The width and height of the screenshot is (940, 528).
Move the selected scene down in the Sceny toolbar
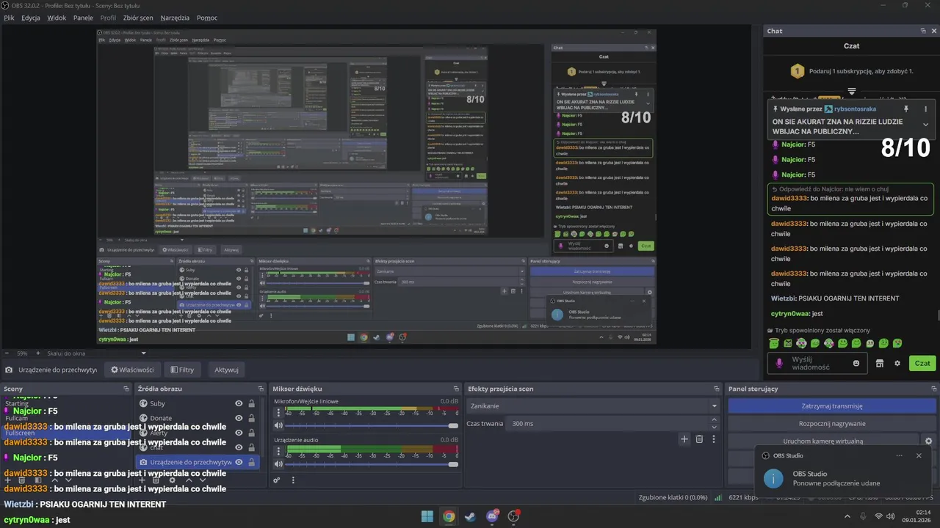68,480
